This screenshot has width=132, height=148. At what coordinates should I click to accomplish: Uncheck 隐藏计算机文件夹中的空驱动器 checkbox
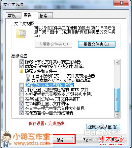[x=21, y=61]
